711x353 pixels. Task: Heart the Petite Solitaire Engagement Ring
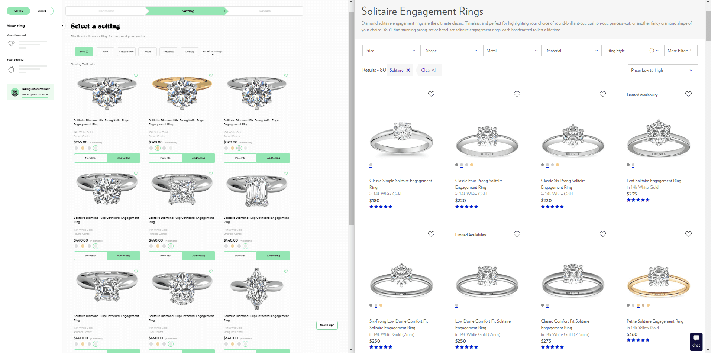pyautogui.click(x=688, y=234)
